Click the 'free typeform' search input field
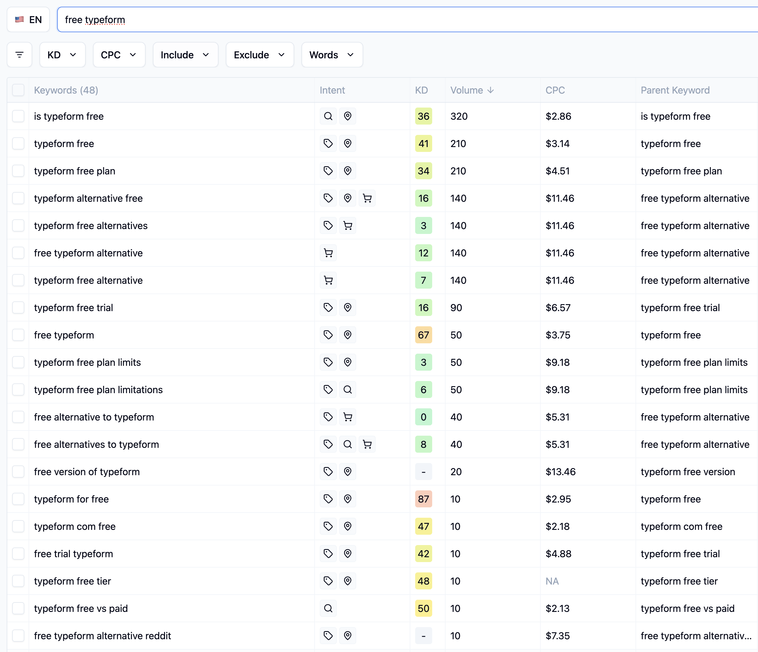 coord(402,20)
